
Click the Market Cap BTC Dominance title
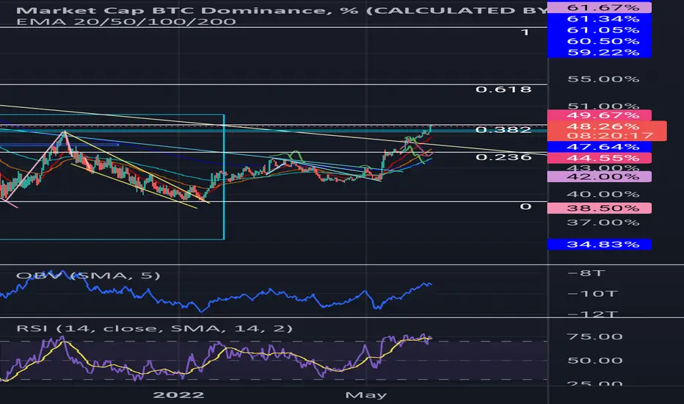point(281,10)
